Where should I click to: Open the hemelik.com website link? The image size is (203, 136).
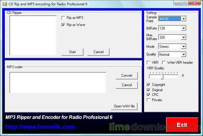[40, 127]
